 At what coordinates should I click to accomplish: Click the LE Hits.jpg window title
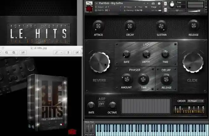click(40, 48)
